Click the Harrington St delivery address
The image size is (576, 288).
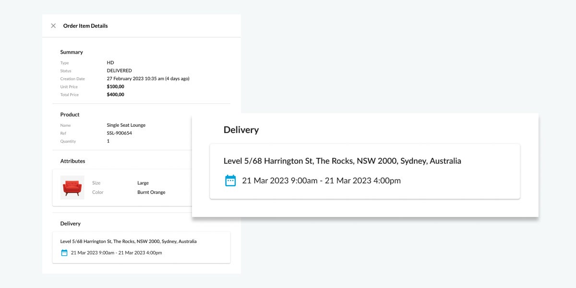pos(128,241)
